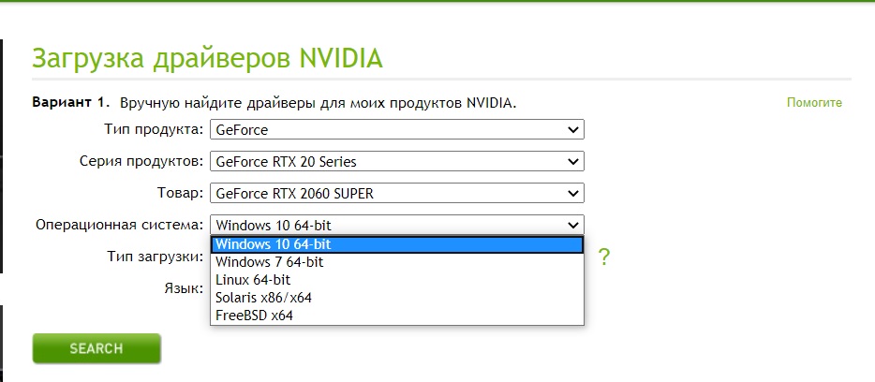Click the Загрузка драйверов NVIDIA heading
This screenshot has width=875, height=382.
(x=207, y=57)
